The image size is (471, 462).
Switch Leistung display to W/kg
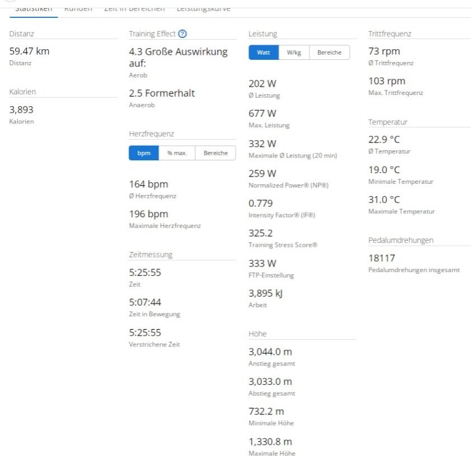(x=294, y=53)
